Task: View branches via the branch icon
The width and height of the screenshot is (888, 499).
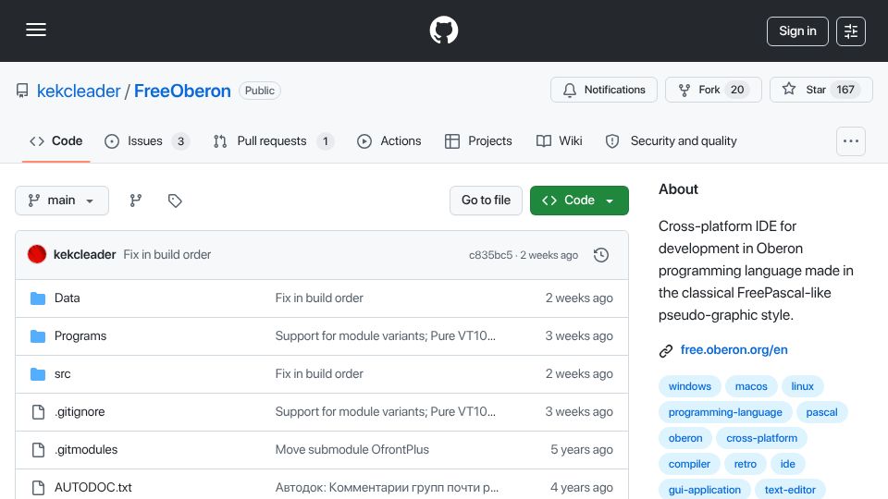Action: 135,201
